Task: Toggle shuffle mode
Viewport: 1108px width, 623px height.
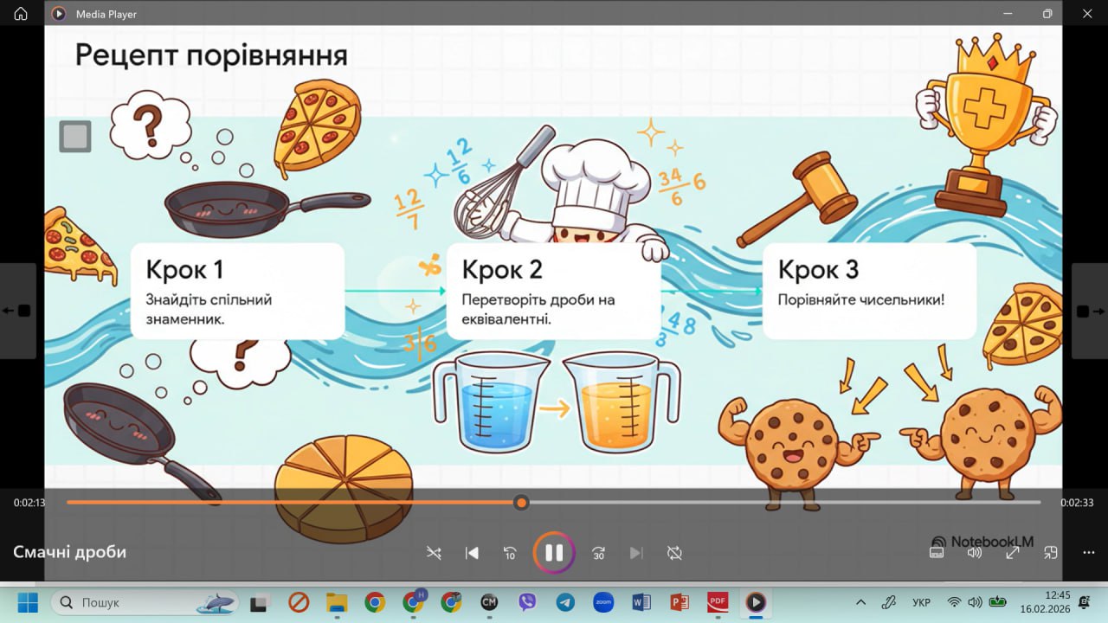Action: (x=434, y=553)
